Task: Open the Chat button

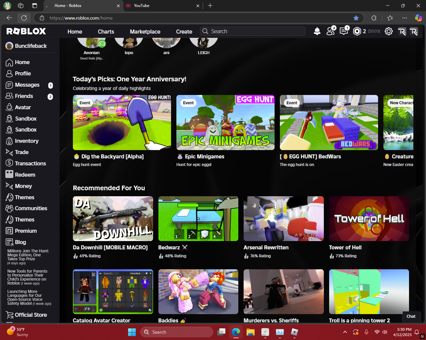Action: coord(411,316)
